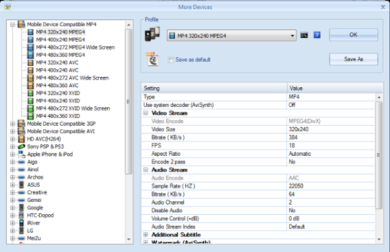Click the HD AVC(H264) orange icon
The height and width of the screenshot is (252, 390).
(21, 139)
